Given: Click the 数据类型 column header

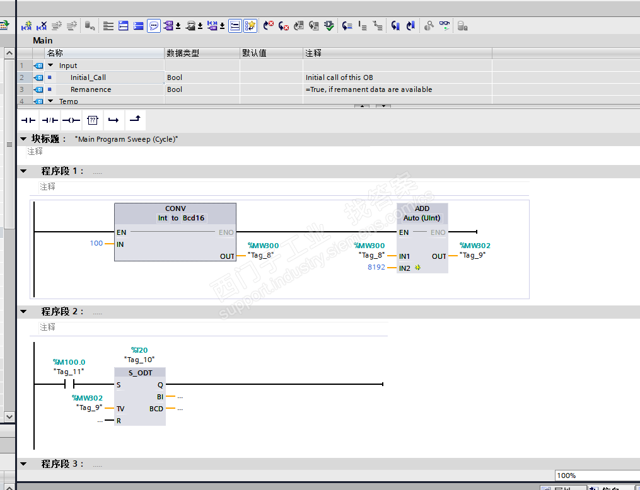Looking at the screenshot, I should [202, 53].
